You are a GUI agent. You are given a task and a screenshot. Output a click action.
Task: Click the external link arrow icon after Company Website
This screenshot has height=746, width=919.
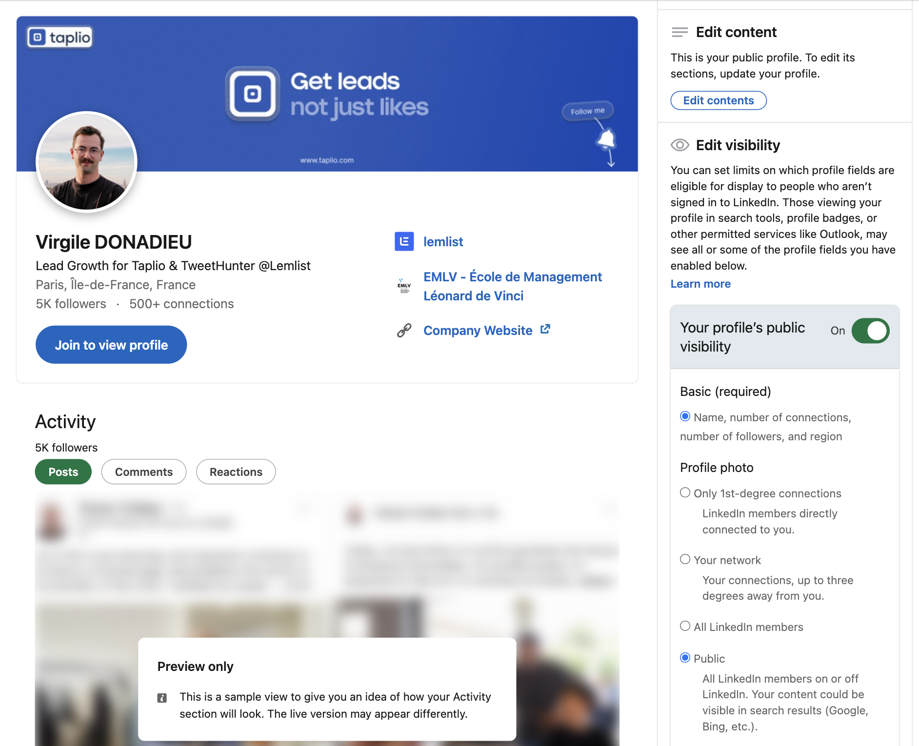pos(545,330)
